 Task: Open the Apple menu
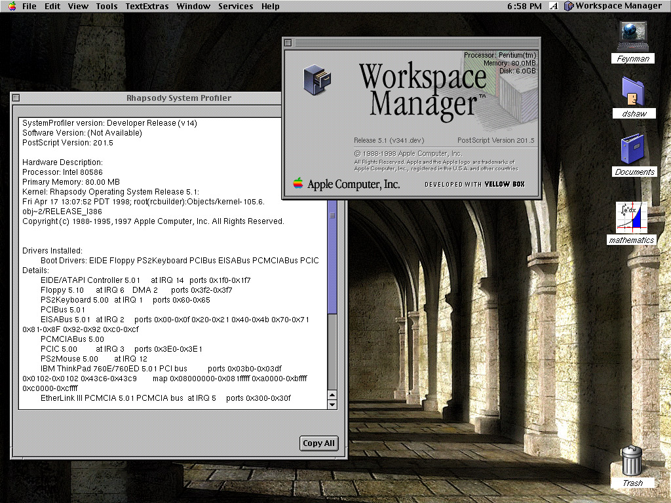[12, 6]
